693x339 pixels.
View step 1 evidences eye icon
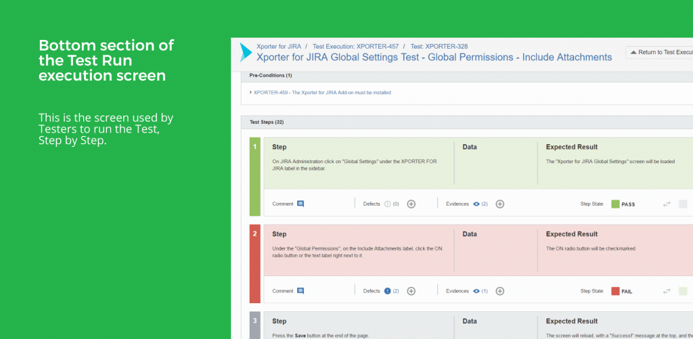point(476,204)
